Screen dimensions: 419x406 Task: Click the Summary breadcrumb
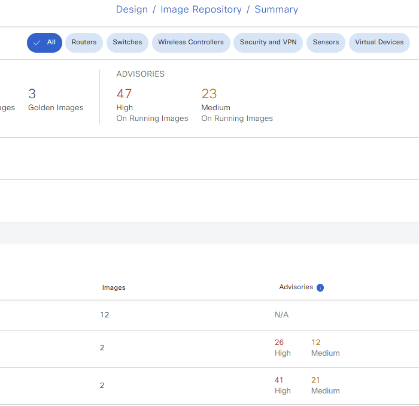coord(277,10)
